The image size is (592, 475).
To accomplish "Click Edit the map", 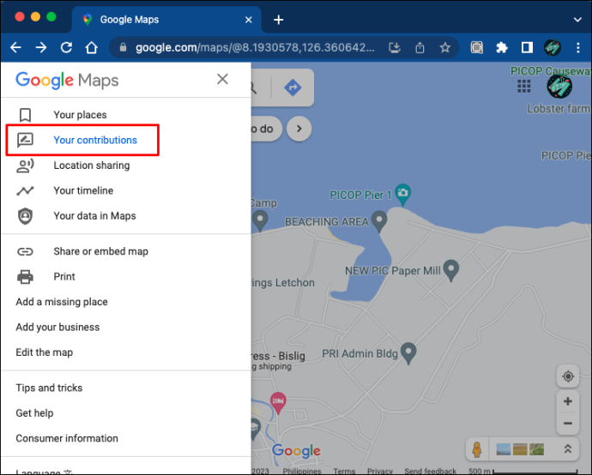I will (45, 352).
